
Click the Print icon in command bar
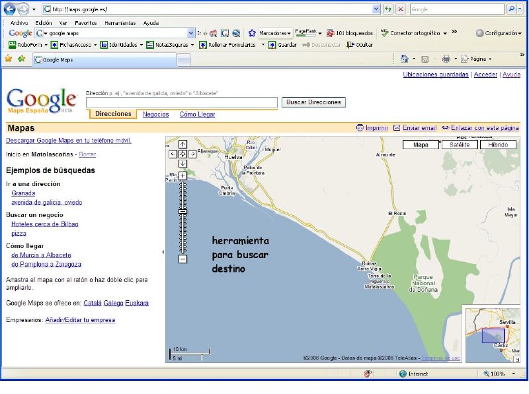click(x=446, y=59)
